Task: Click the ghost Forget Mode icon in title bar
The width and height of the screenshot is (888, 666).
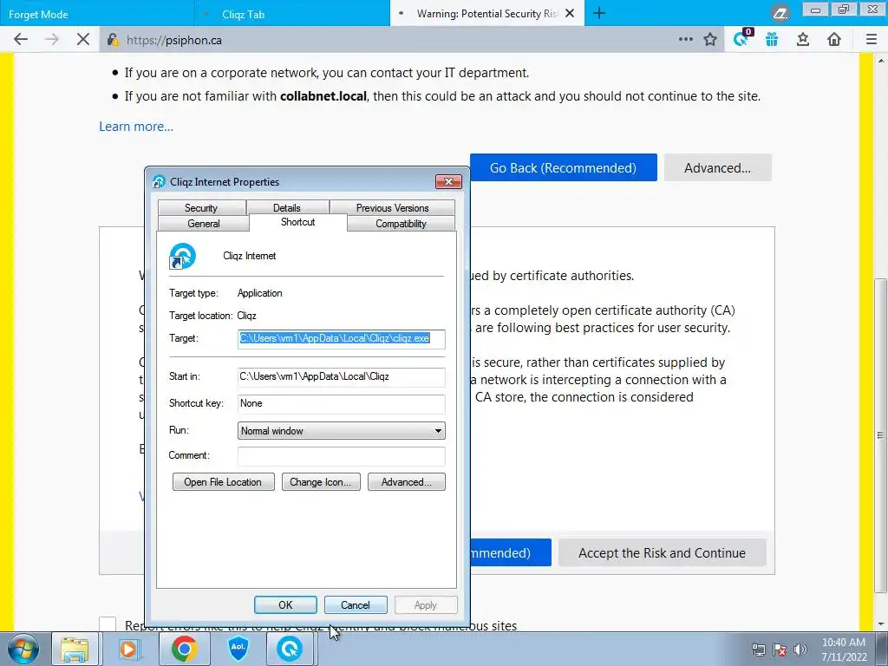Action: point(780,13)
